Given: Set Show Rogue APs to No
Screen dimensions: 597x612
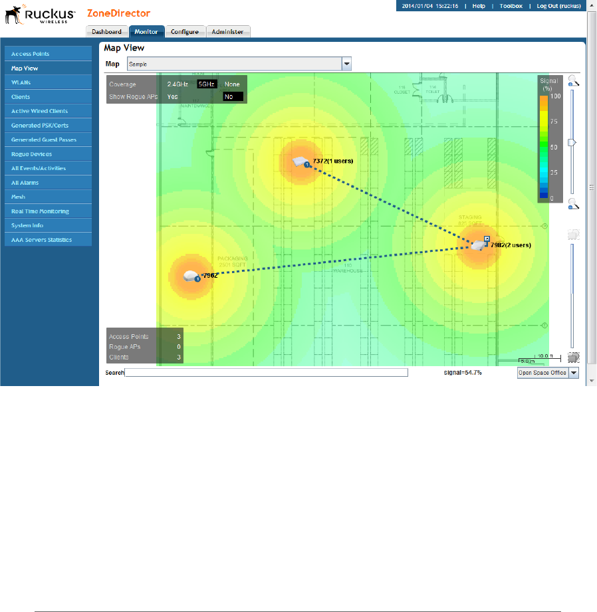Looking at the screenshot, I should (x=233, y=97).
